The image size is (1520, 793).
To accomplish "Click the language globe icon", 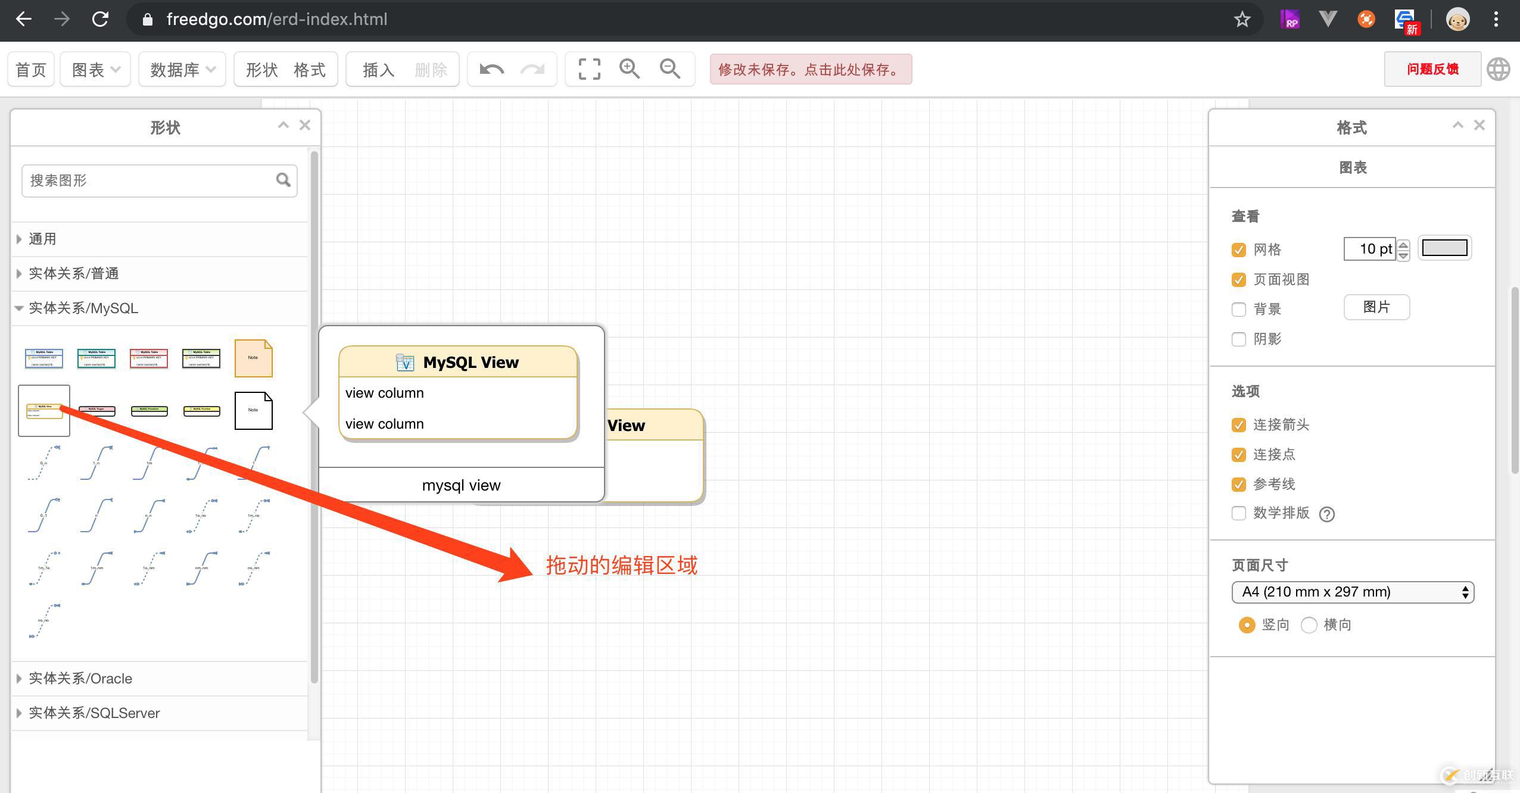I will 1498,70.
